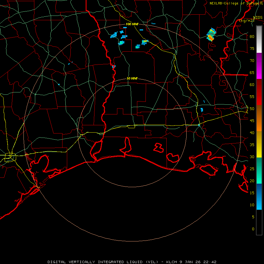Click the red segment of the color bar
The width and height of the screenshot is (264, 264).
[x=259, y=92]
